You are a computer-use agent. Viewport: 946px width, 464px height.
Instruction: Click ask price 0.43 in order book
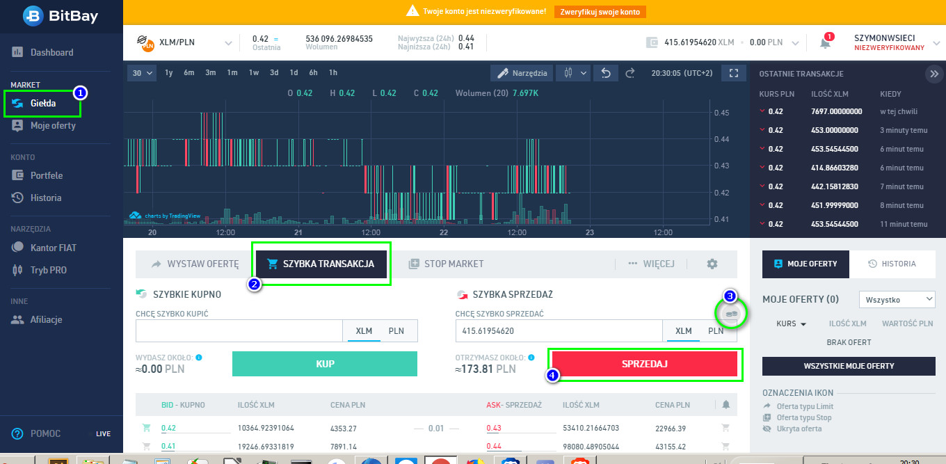(x=494, y=428)
